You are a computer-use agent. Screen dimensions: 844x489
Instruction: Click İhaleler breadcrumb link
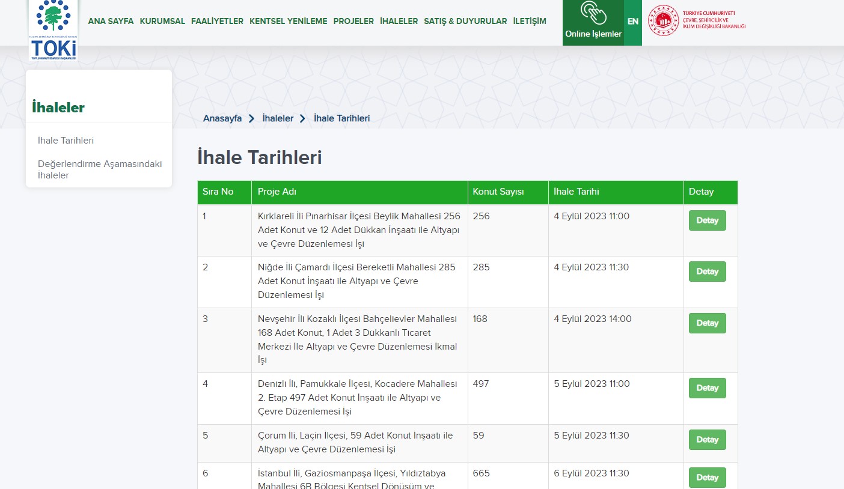[278, 118]
